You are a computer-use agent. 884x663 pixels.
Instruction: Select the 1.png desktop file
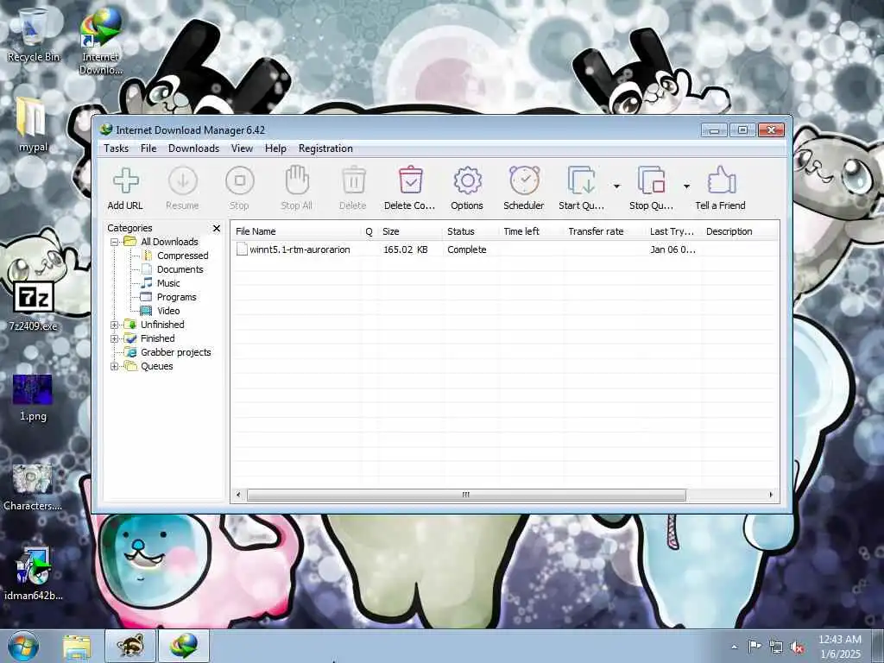pos(33,397)
